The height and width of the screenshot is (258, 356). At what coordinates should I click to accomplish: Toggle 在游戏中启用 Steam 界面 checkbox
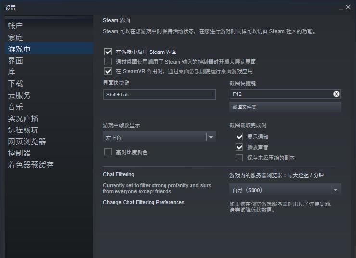click(x=108, y=52)
